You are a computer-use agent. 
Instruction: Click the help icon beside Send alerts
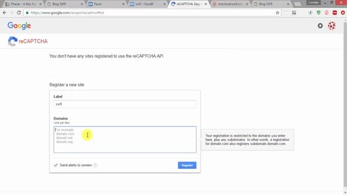[95, 165]
